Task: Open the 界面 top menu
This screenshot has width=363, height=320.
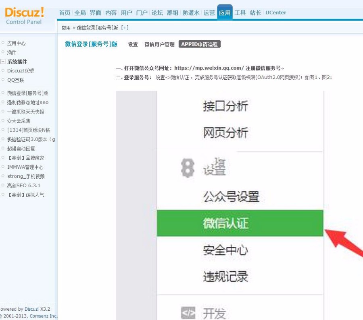Action: [x=95, y=13]
